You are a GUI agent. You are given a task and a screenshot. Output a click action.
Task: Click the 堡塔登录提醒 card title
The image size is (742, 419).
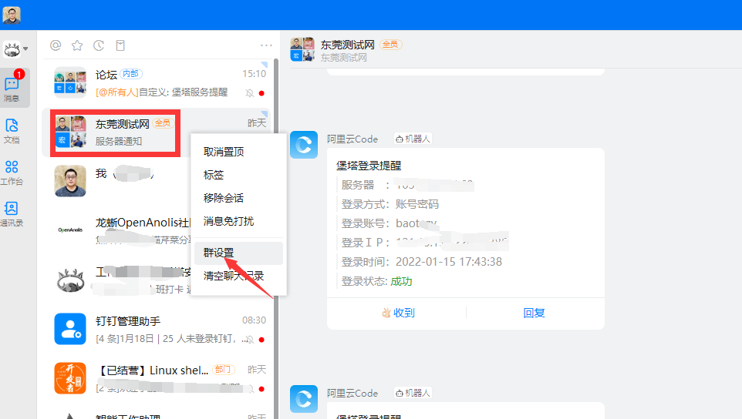click(x=369, y=166)
